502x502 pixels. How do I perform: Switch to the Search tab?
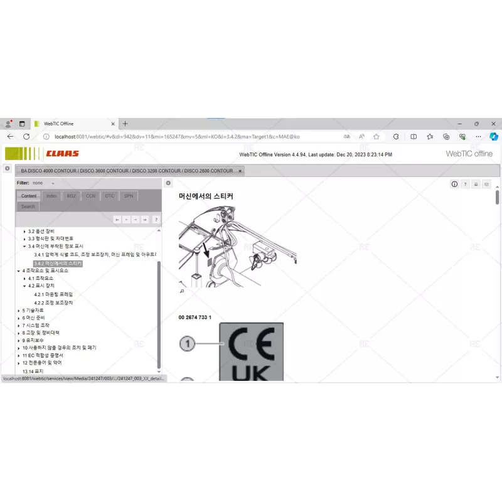(x=28, y=206)
